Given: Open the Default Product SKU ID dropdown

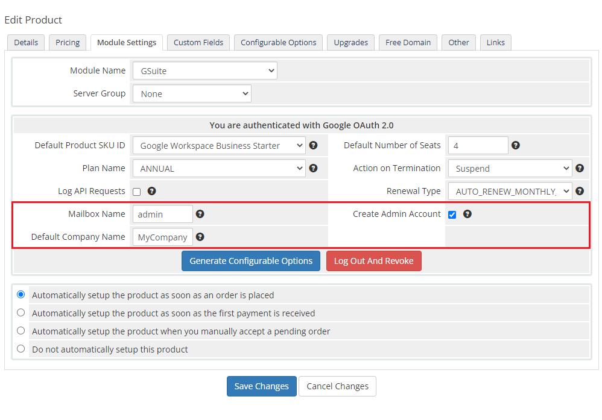Looking at the screenshot, I should pyautogui.click(x=219, y=145).
